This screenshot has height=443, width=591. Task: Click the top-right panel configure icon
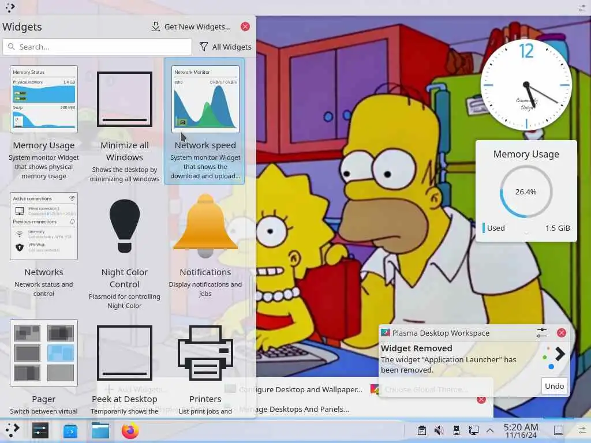click(582, 7)
